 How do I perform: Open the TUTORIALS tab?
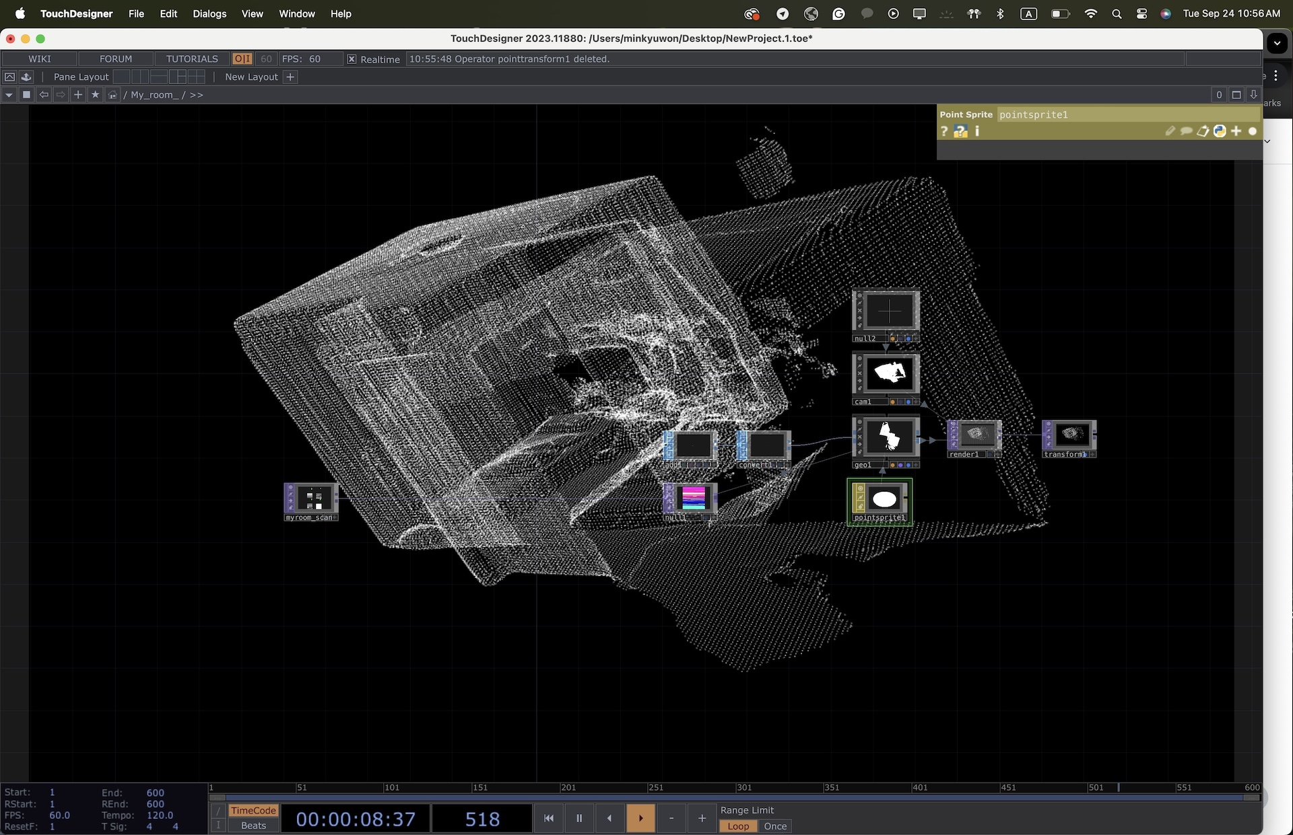(192, 59)
